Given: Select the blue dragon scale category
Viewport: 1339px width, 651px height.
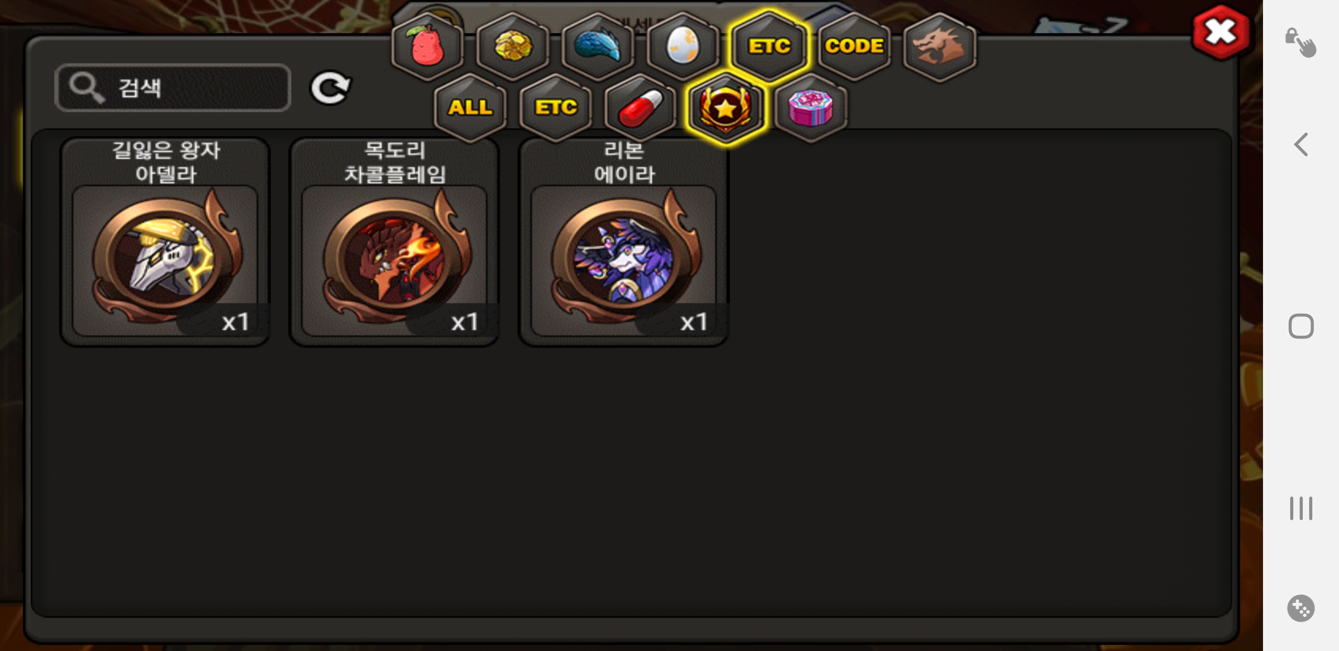Looking at the screenshot, I should 597,47.
